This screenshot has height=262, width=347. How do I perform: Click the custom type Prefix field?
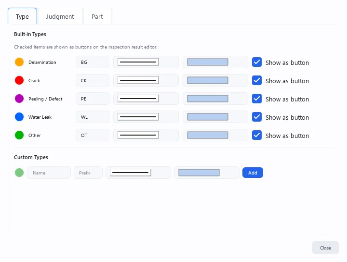(x=88, y=173)
